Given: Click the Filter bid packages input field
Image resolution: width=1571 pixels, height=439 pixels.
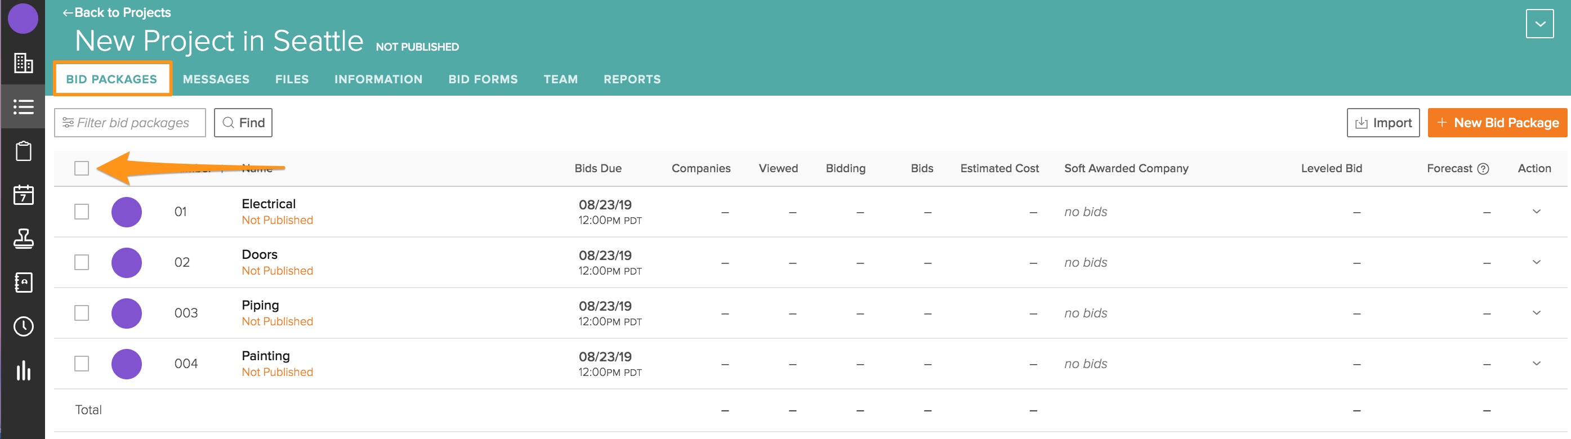Looking at the screenshot, I should click(x=130, y=123).
